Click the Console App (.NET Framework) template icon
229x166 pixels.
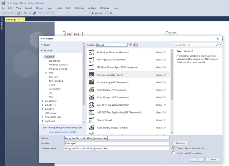click(92, 82)
